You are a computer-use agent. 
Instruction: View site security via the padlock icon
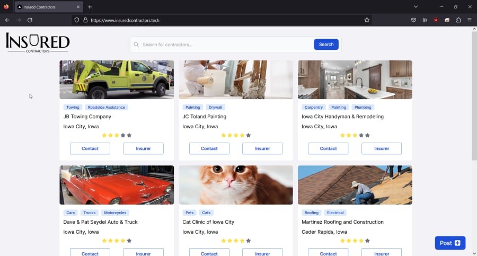pos(85,20)
